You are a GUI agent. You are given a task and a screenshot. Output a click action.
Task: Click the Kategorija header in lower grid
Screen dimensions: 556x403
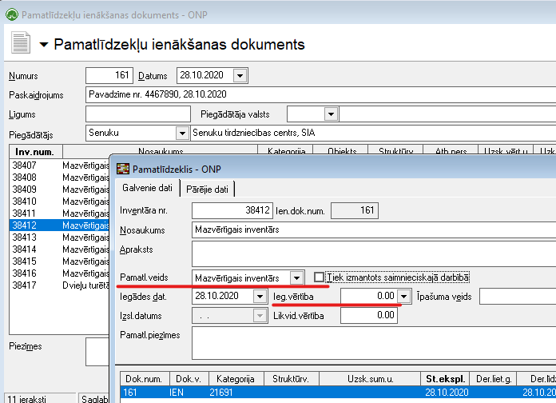coord(236,379)
